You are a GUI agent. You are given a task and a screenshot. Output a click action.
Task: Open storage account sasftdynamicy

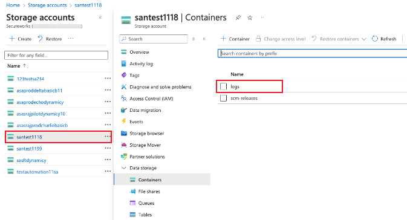31,160
